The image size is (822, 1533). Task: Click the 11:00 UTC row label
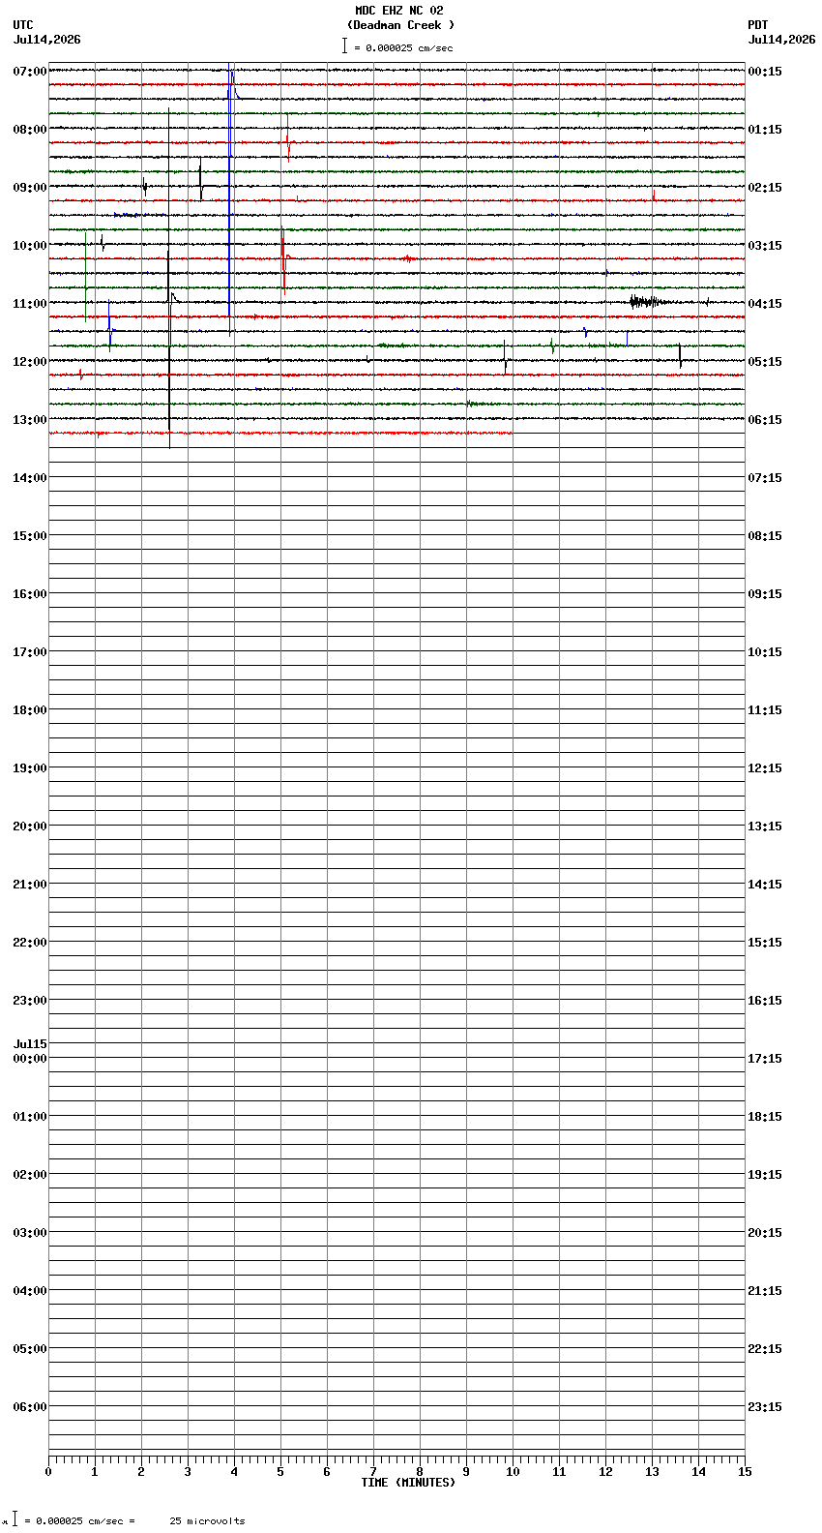click(x=30, y=304)
